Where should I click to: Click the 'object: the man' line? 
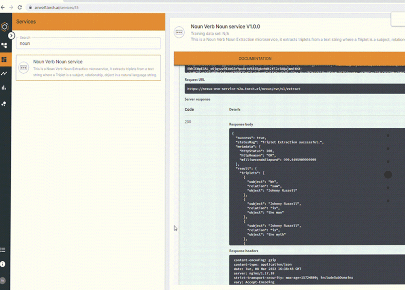pyautogui.click(x=265, y=213)
